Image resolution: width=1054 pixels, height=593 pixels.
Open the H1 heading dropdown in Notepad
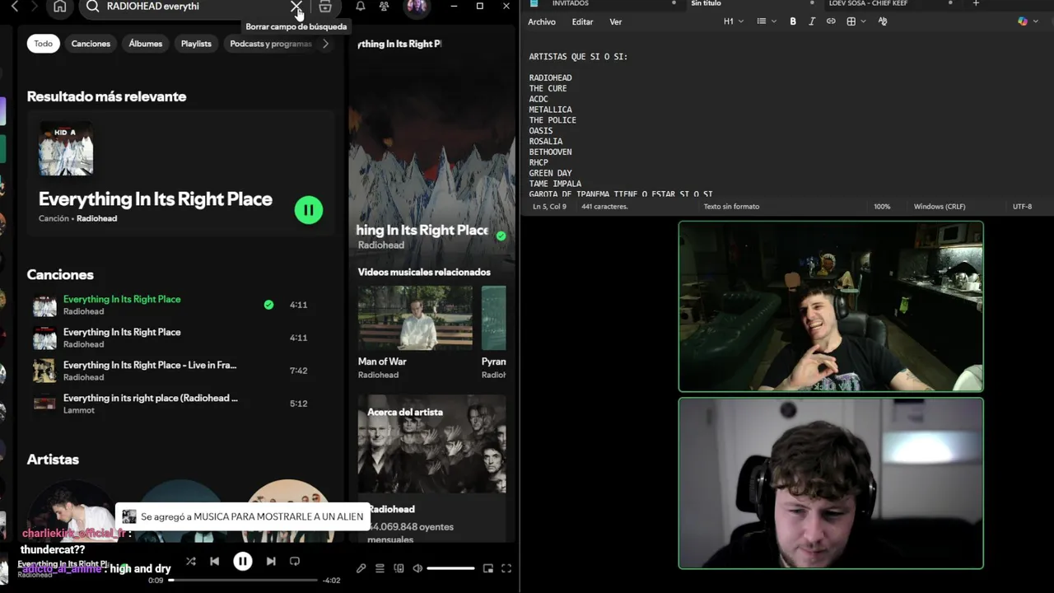[x=733, y=21]
